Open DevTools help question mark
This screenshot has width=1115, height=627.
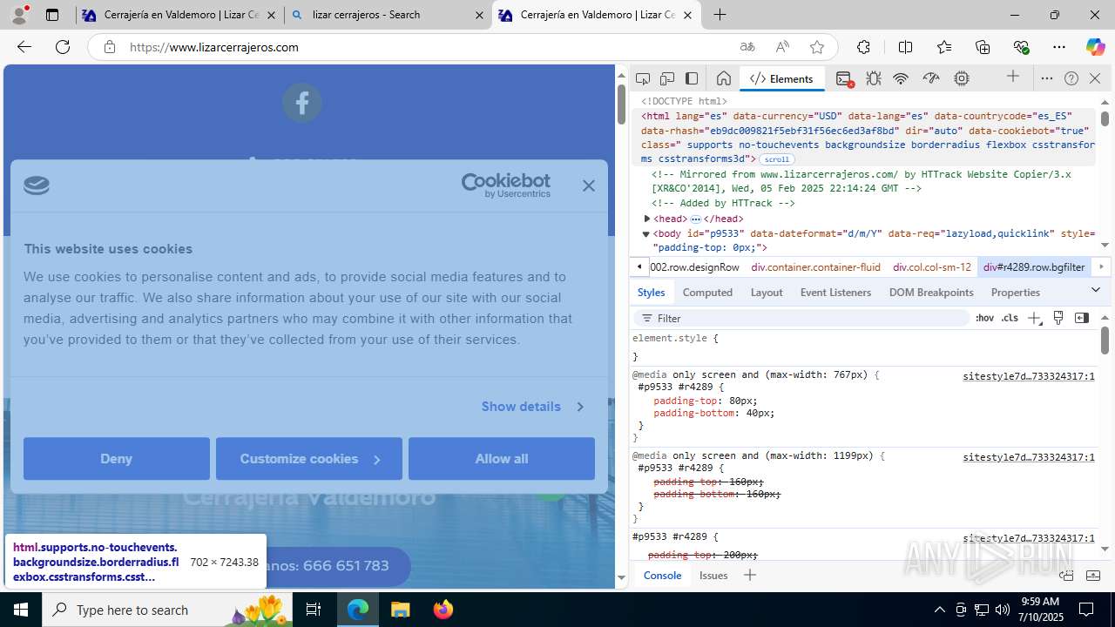click(x=1071, y=78)
